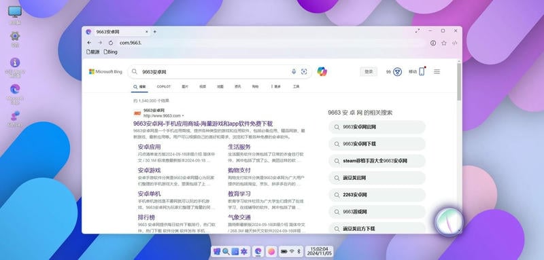Open the 工具 tools tab
This screenshot has width=544, height=260.
coord(296,86)
